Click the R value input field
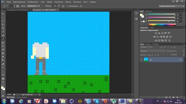This screenshot has height=104, width=186. point(179,15)
